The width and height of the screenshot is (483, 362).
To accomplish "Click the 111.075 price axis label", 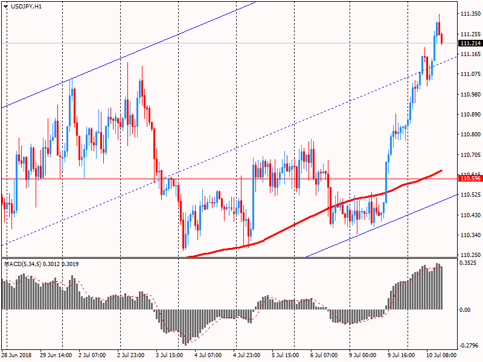I will pos(470,74).
